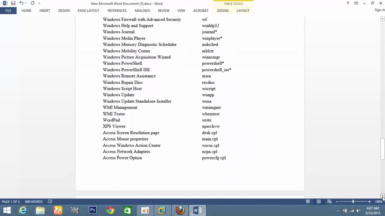Click the 'wbemtest' command text
The width and height of the screenshot is (385, 216).
coord(211,114)
